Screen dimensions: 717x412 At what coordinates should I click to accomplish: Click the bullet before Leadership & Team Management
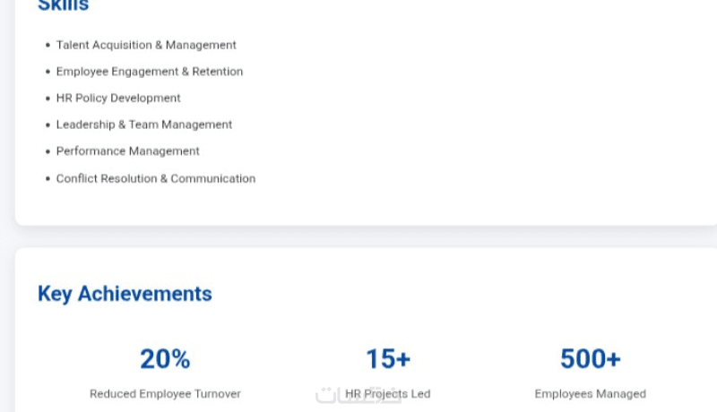pyautogui.click(x=48, y=124)
